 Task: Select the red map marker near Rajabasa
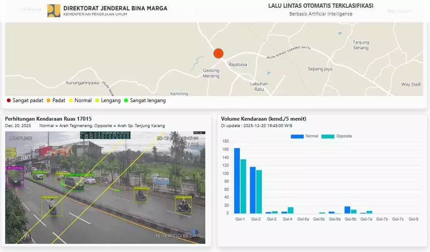[218, 53]
